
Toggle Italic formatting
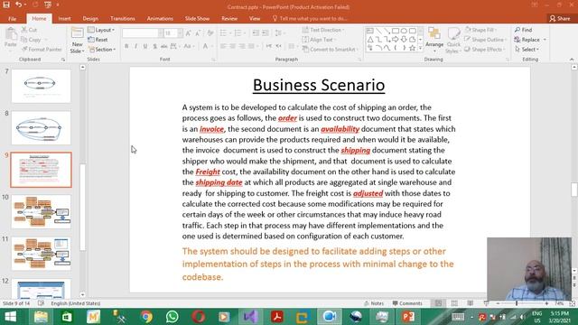(x=136, y=46)
